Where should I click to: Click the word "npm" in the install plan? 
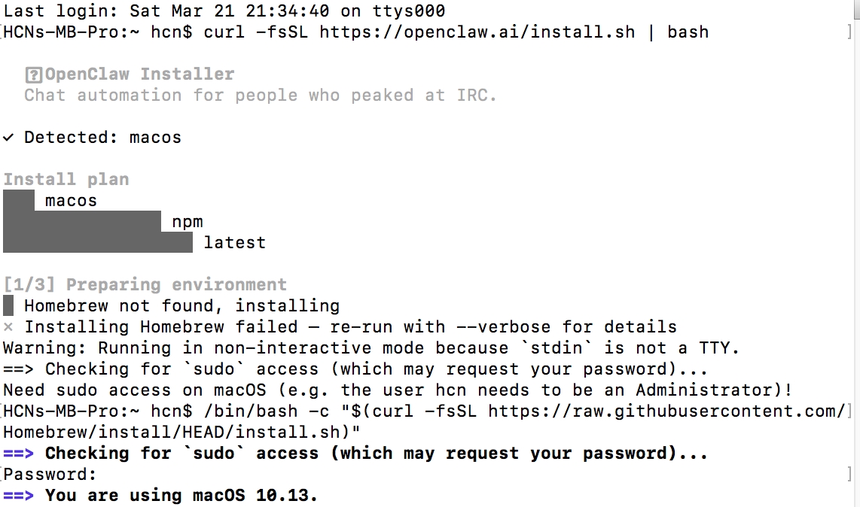tap(188, 222)
